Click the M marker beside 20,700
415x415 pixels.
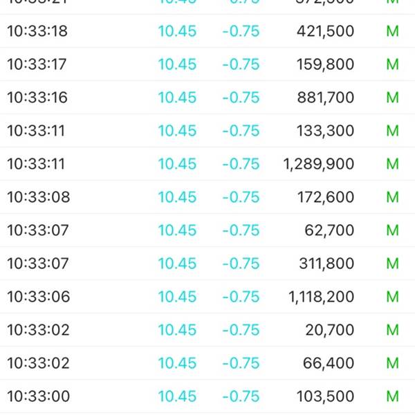[392, 330]
